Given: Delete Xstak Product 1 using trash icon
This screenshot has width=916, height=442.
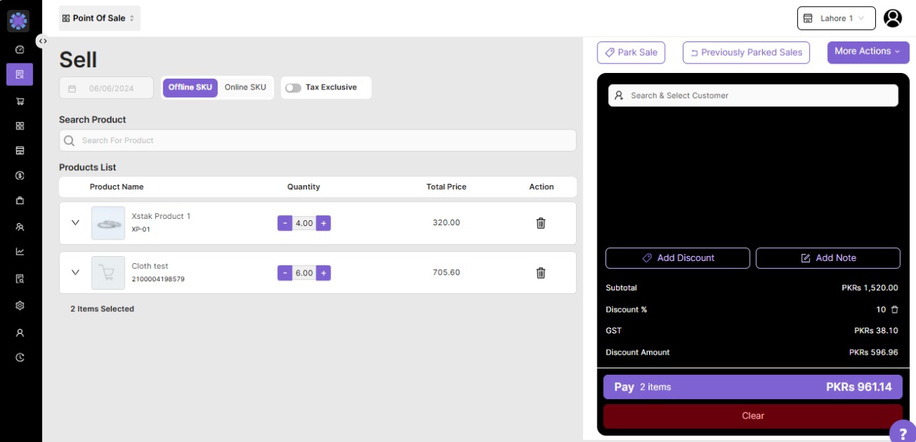Looking at the screenshot, I should (x=541, y=223).
